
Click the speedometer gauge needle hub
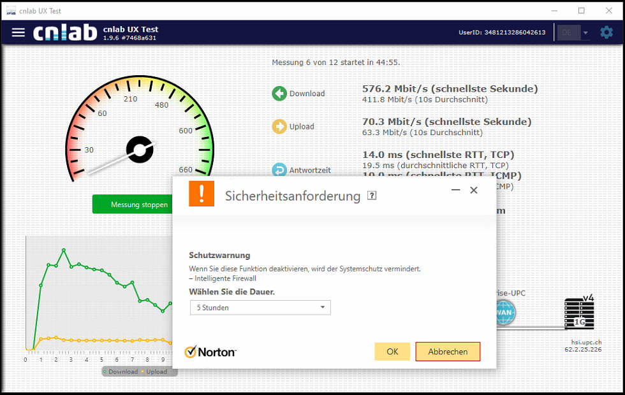coord(138,149)
